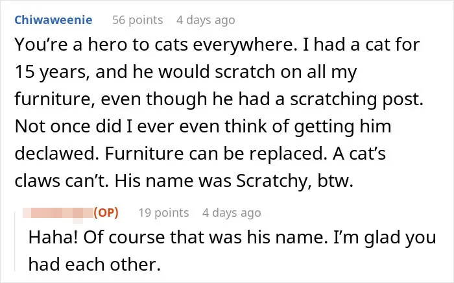This screenshot has height=283, width=454.
Task: Click the comment text mentioning Scratchy
Action: (217, 113)
